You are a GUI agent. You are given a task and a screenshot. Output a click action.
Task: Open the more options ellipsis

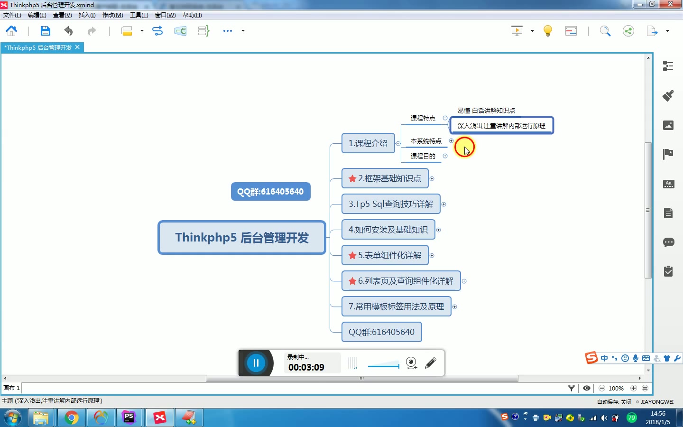[228, 31]
